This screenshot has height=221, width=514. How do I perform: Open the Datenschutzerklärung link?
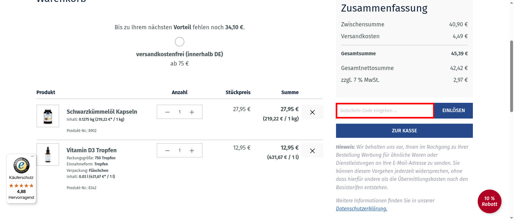click(x=361, y=209)
